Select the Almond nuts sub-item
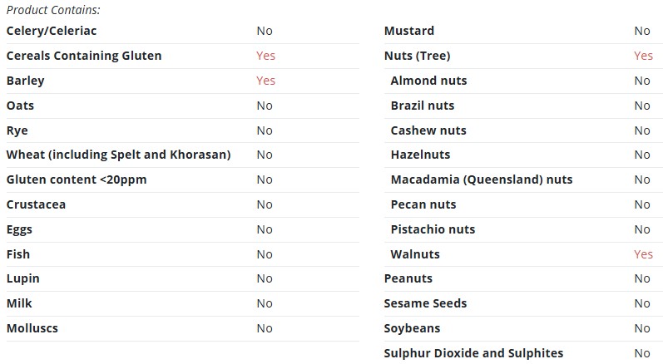 pyautogui.click(x=428, y=81)
